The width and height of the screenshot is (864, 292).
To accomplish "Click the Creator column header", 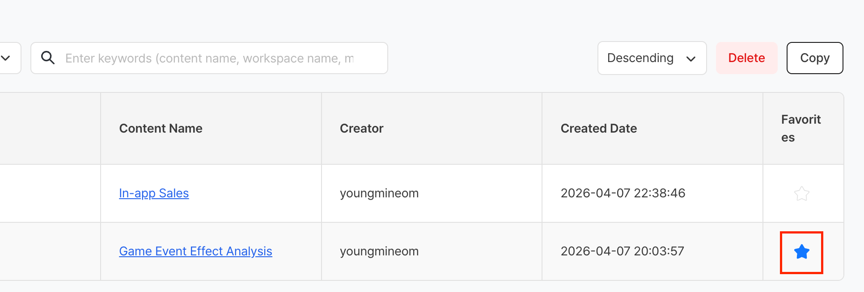I will click(x=361, y=129).
